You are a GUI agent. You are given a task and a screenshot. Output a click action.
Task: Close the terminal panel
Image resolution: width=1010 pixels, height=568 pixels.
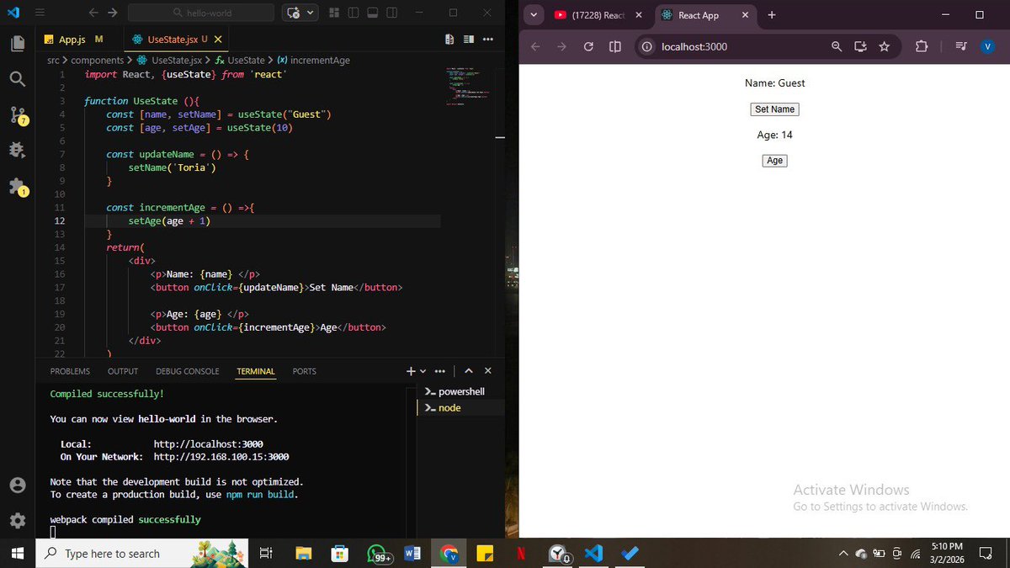pos(488,371)
